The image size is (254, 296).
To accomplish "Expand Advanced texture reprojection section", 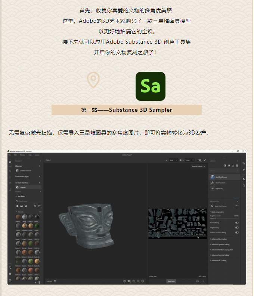I will pyautogui.click(x=222, y=250).
